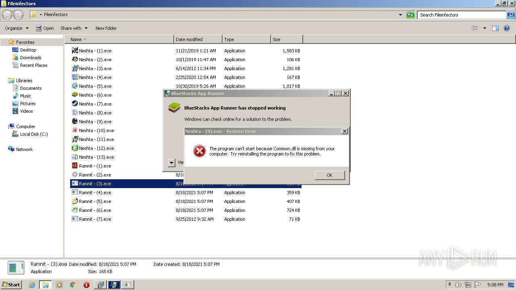The image size is (516, 290).
Task: Select Neshta - (5).exe file icon
Action: point(75,86)
